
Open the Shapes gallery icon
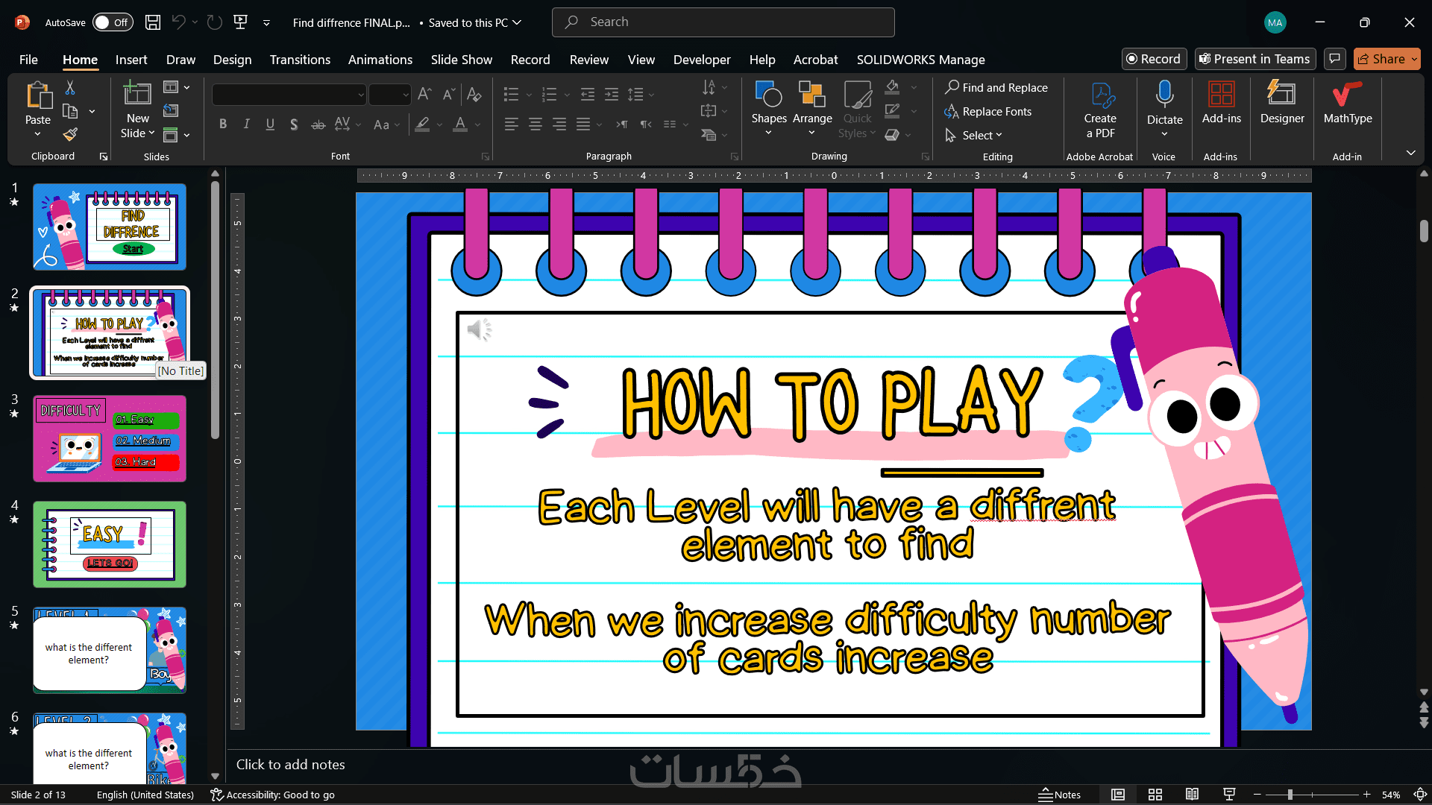pyautogui.click(x=768, y=95)
